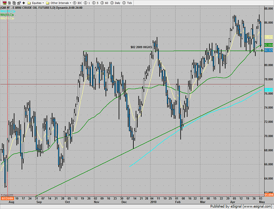Open the Other Intervals dropdown
274x209 pixels.
point(59,3)
